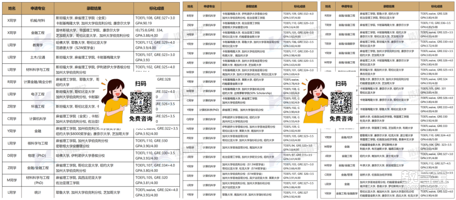Click 'TOEFL:111, GRE:327' score cell
456x200 pixels.
pos(299,195)
